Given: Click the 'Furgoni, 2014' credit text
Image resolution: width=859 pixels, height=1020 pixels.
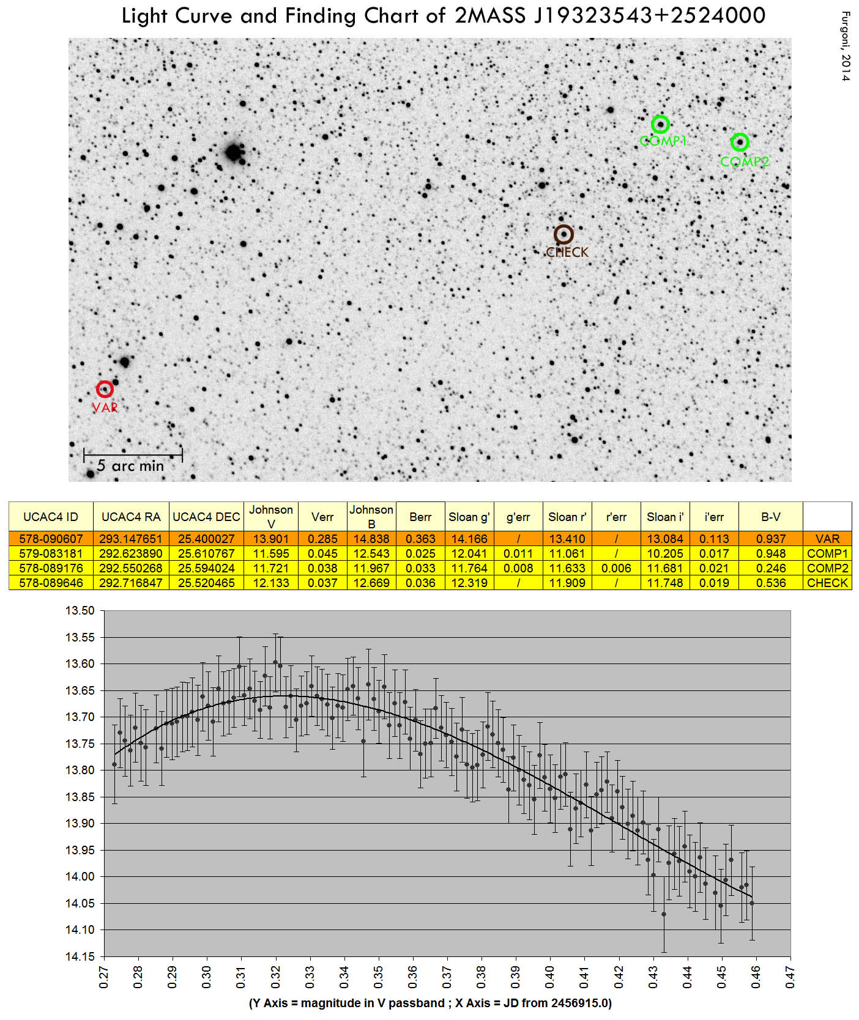Looking at the screenshot, I should (846, 46).
